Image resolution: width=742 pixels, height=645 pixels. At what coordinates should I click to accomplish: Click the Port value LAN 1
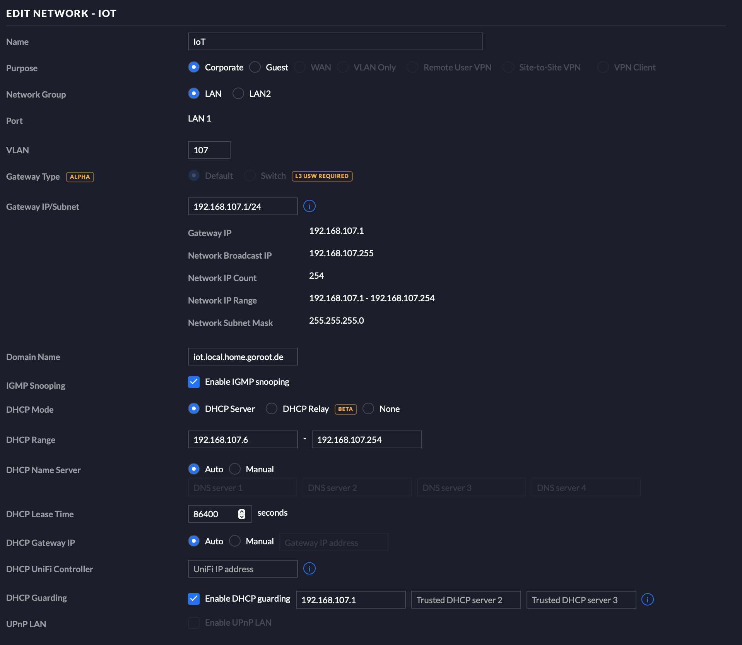point(200,118)
